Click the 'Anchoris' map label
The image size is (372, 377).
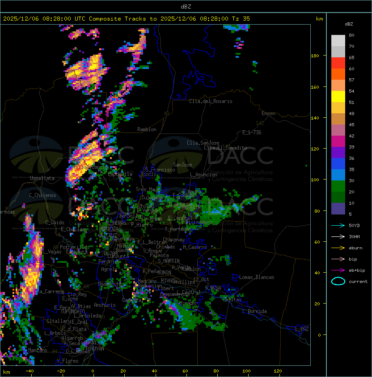[105, 305]
